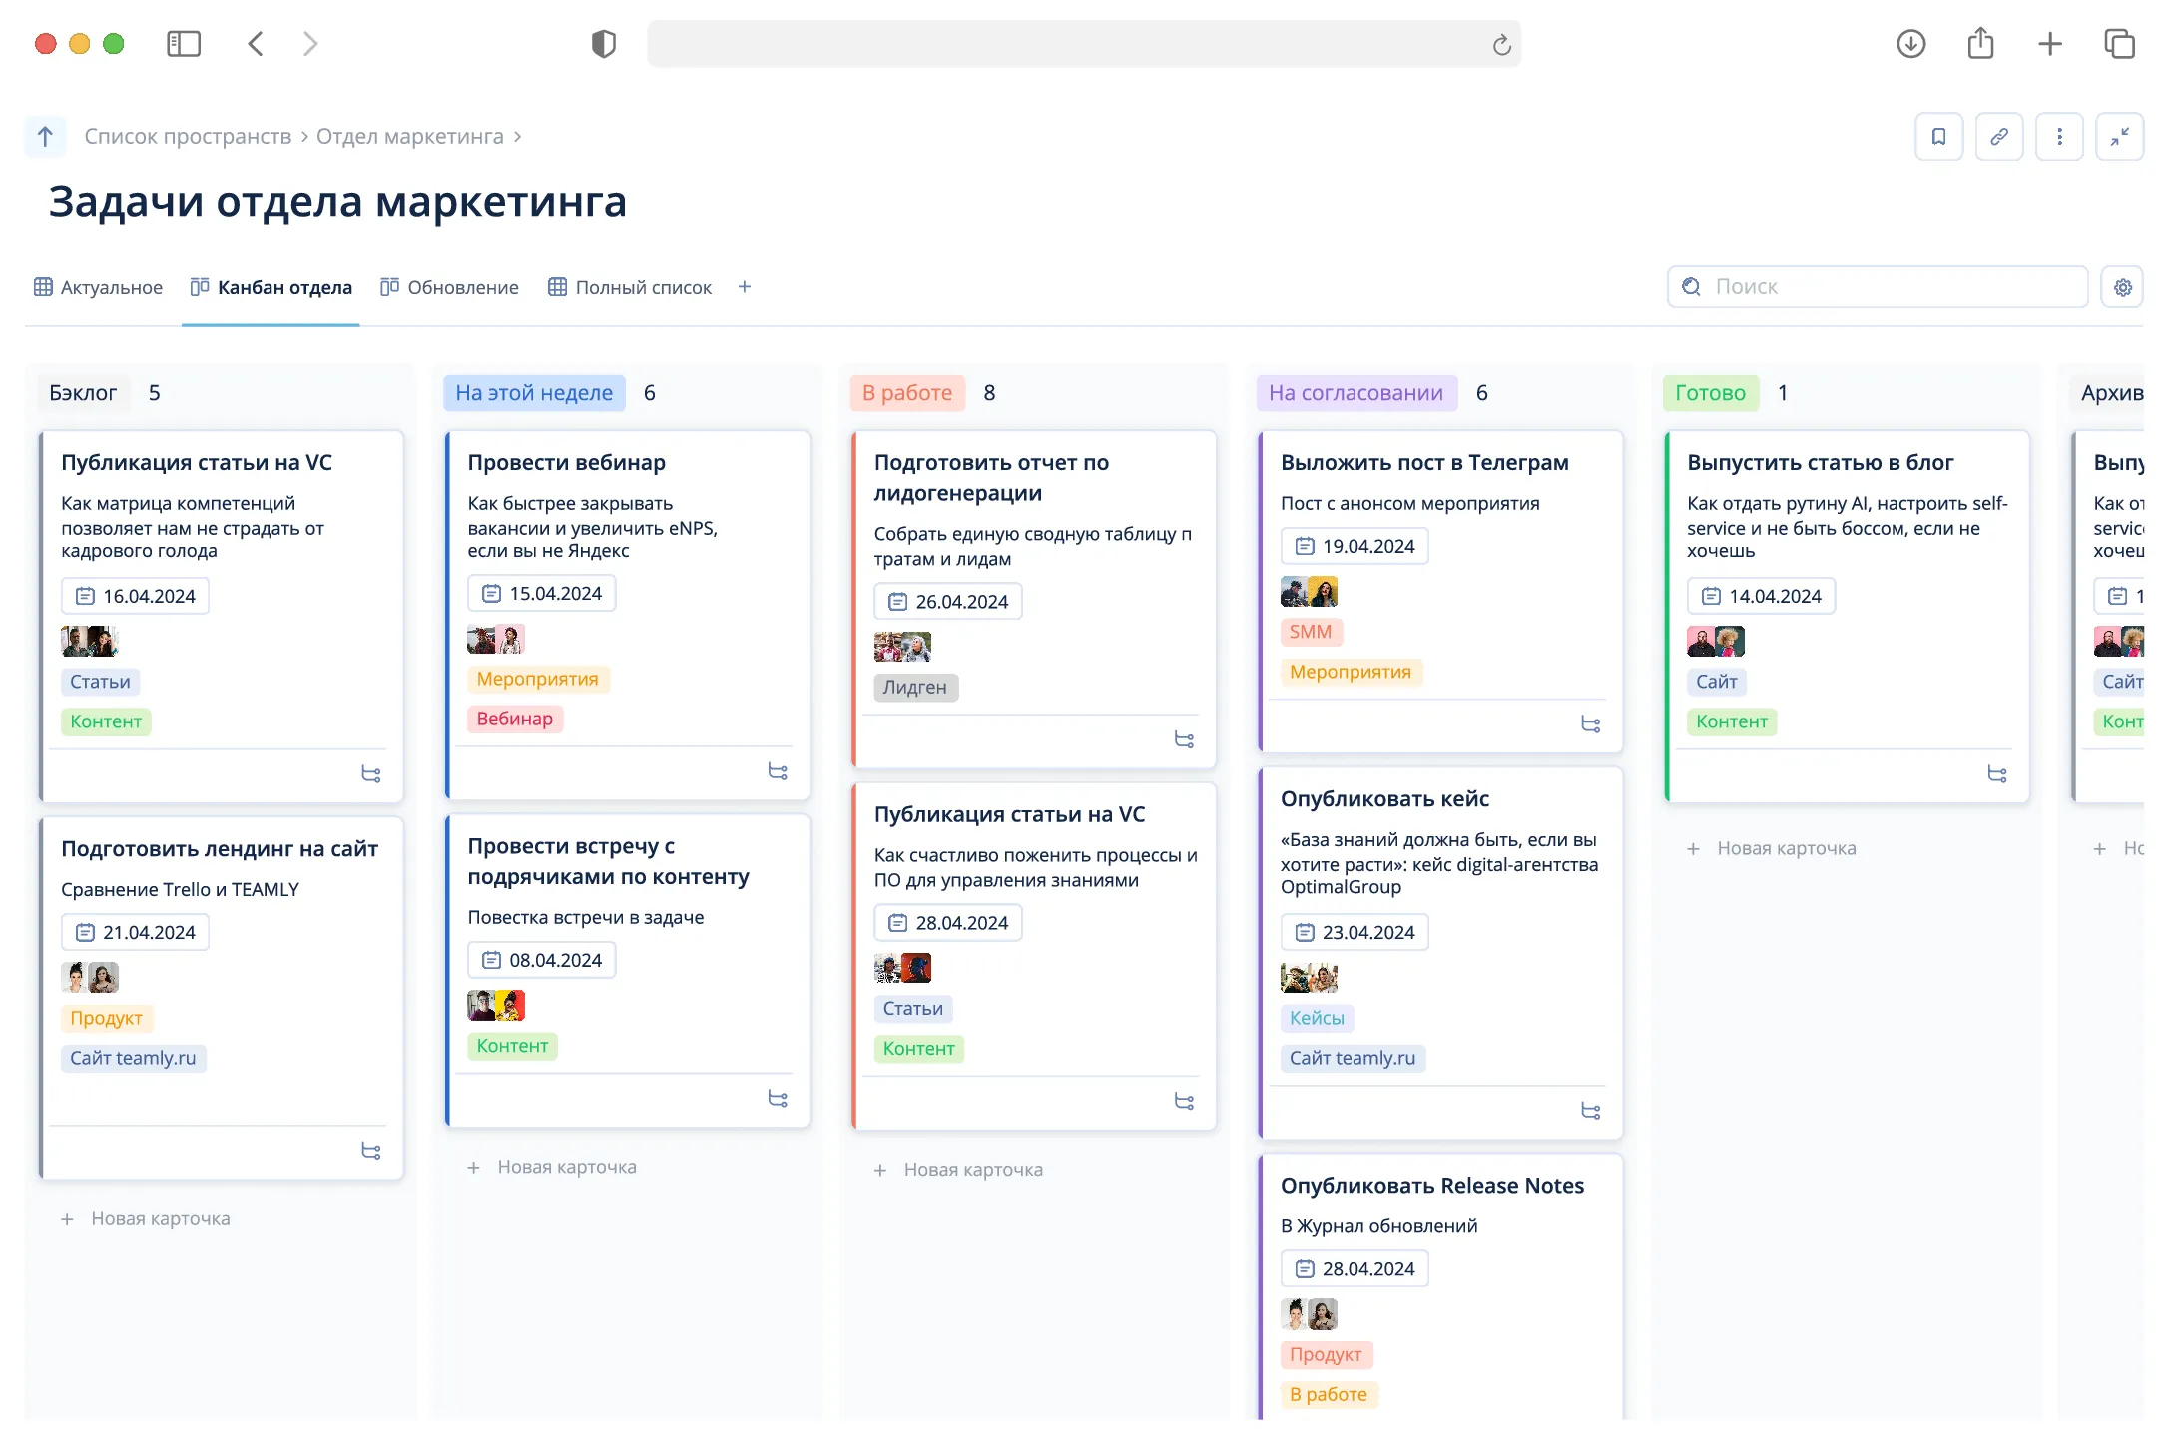Click assignee avatars on Провести вебинар card
The height and width of the screenshot is (1441, 2168).
pos(496,639)
